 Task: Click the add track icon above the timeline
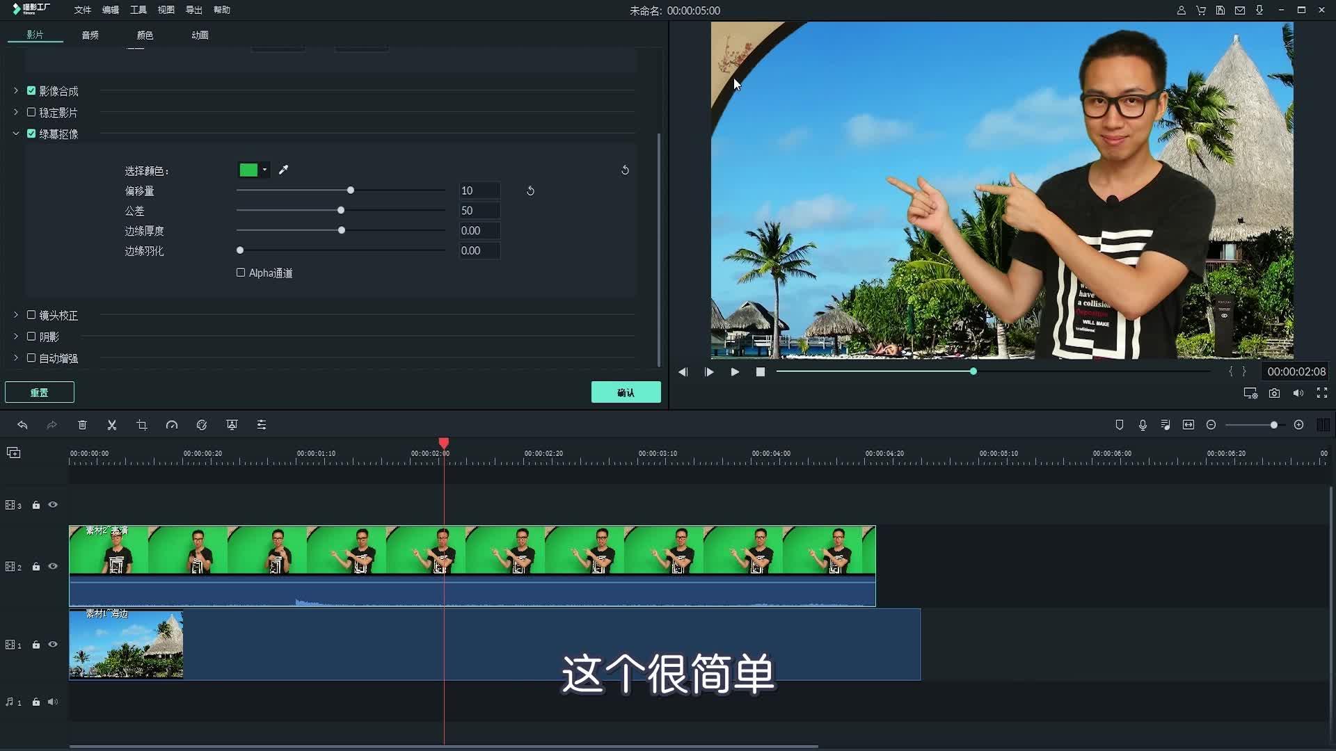[14, 453]
